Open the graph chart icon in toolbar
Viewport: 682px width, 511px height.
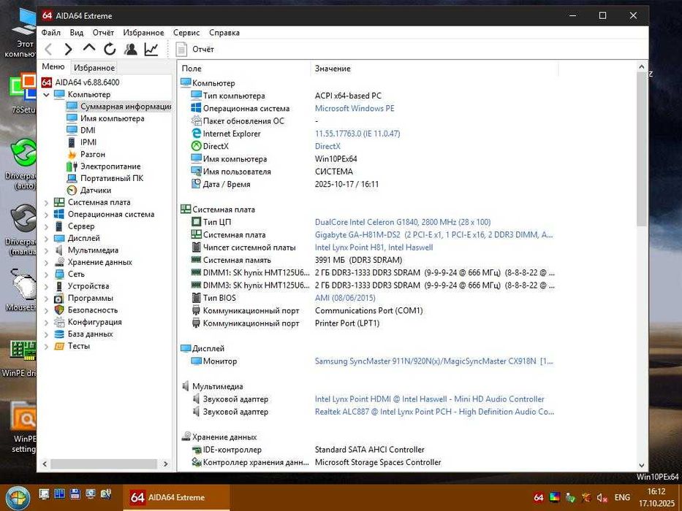coord(151,49)
